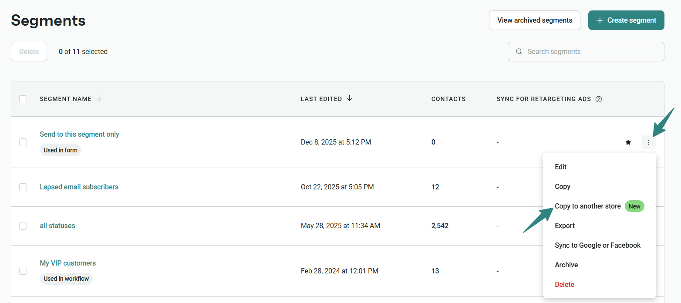Check the box for Lapsed email subscribers
Image resolution: width=681 pixels, height=303 pixels.
[23, 187]
